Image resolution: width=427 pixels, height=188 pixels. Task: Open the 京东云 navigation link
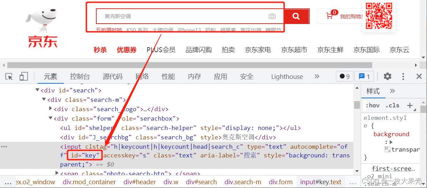point(399,50)
